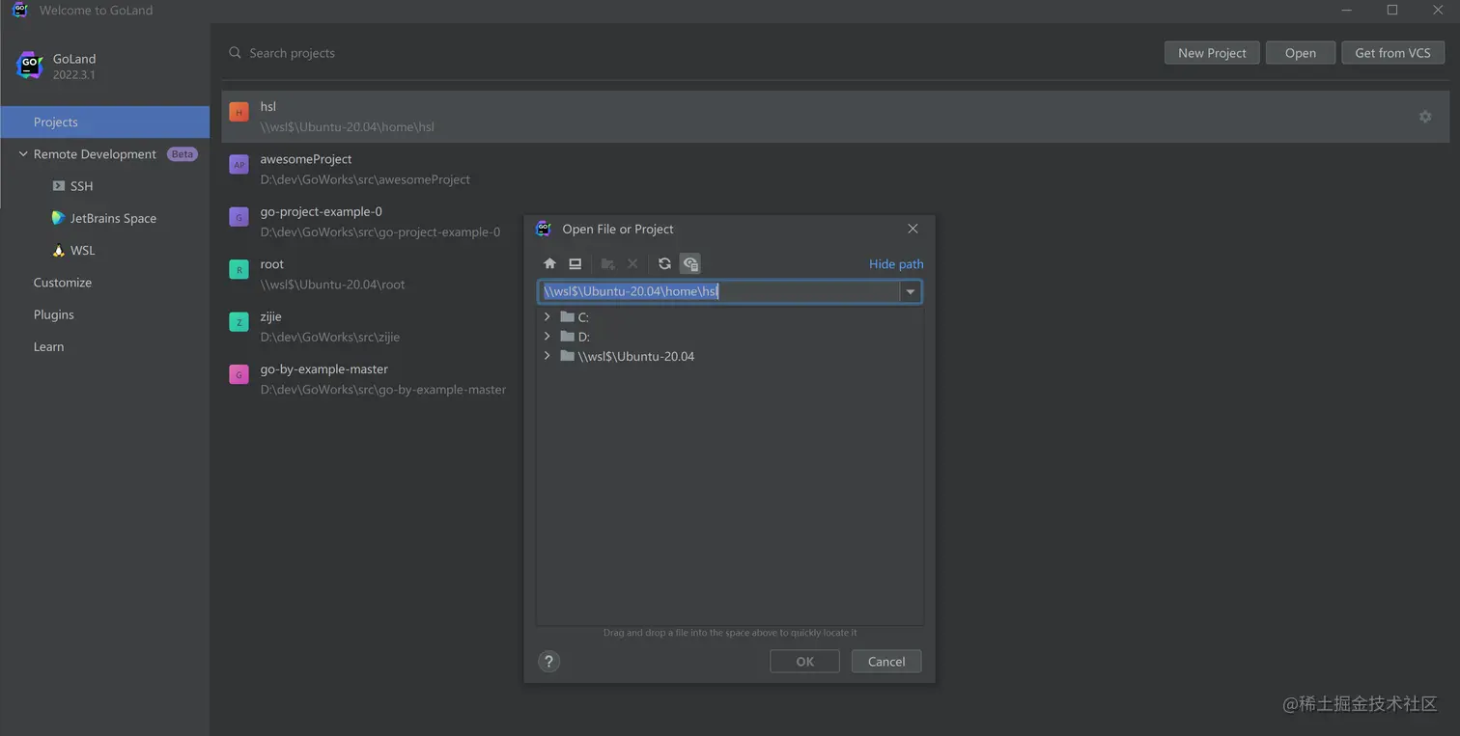Click the go-project-example-0 project icon
Viewport: 1460px width, 736px height.
(239, 218)
